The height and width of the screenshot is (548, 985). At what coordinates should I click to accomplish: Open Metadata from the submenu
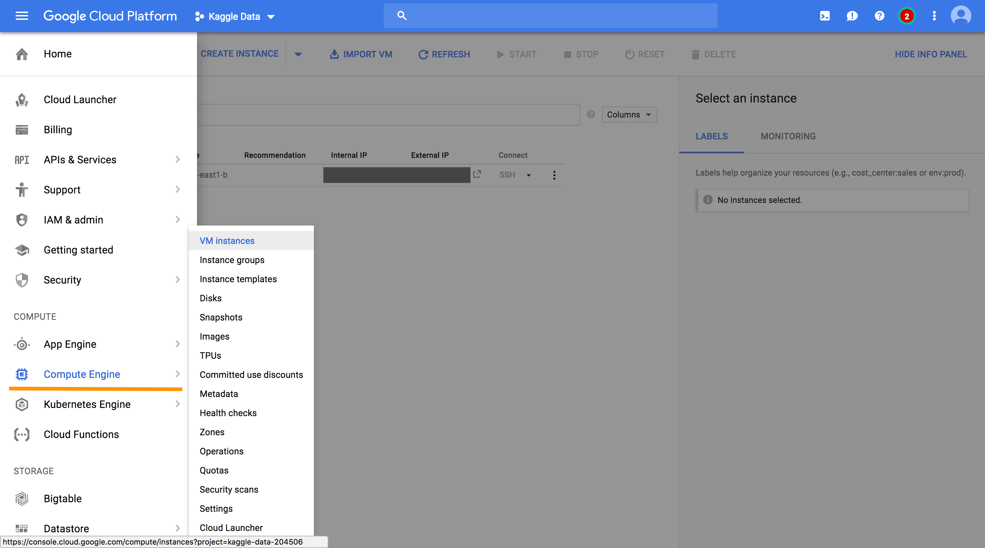pyautogui.click(x=251, y=394)
